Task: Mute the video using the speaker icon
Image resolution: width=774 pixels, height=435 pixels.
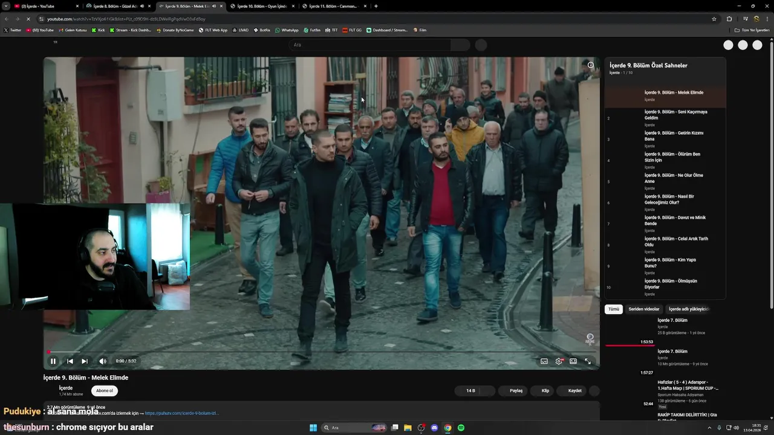Action: click(103, 361)
